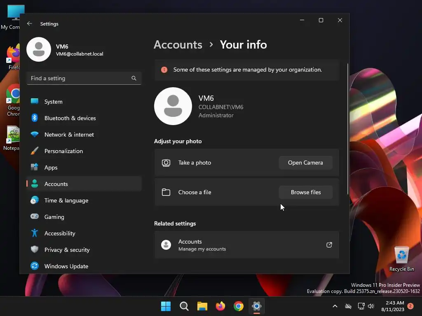Click the Settings gear in taskbar
The width and height of the screenshot is (422, 316).
(x=257, y=306)
